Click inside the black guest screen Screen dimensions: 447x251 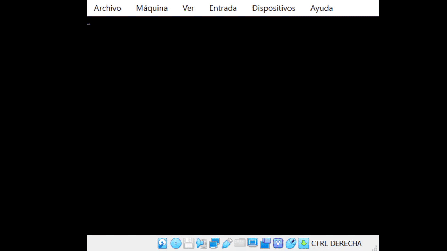click(x=233, y=125)
